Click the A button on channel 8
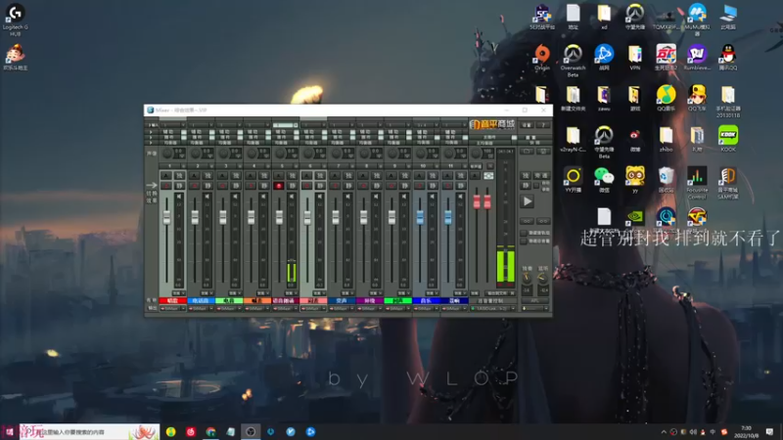 pyautogui.click(x=363, y=176)
